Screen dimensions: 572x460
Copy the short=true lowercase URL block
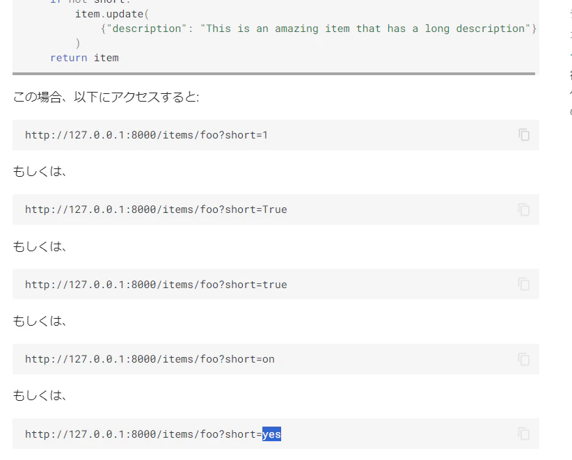coord(524,284)
